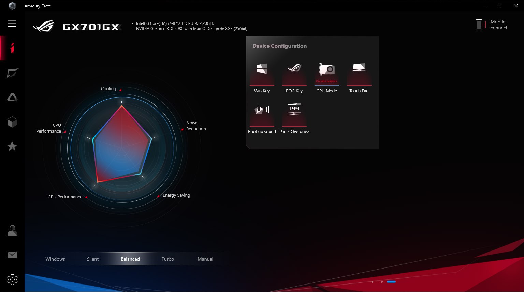524x292 pixels.
Task: Select the Silent performance mode
Action: (x=93, y=259)
